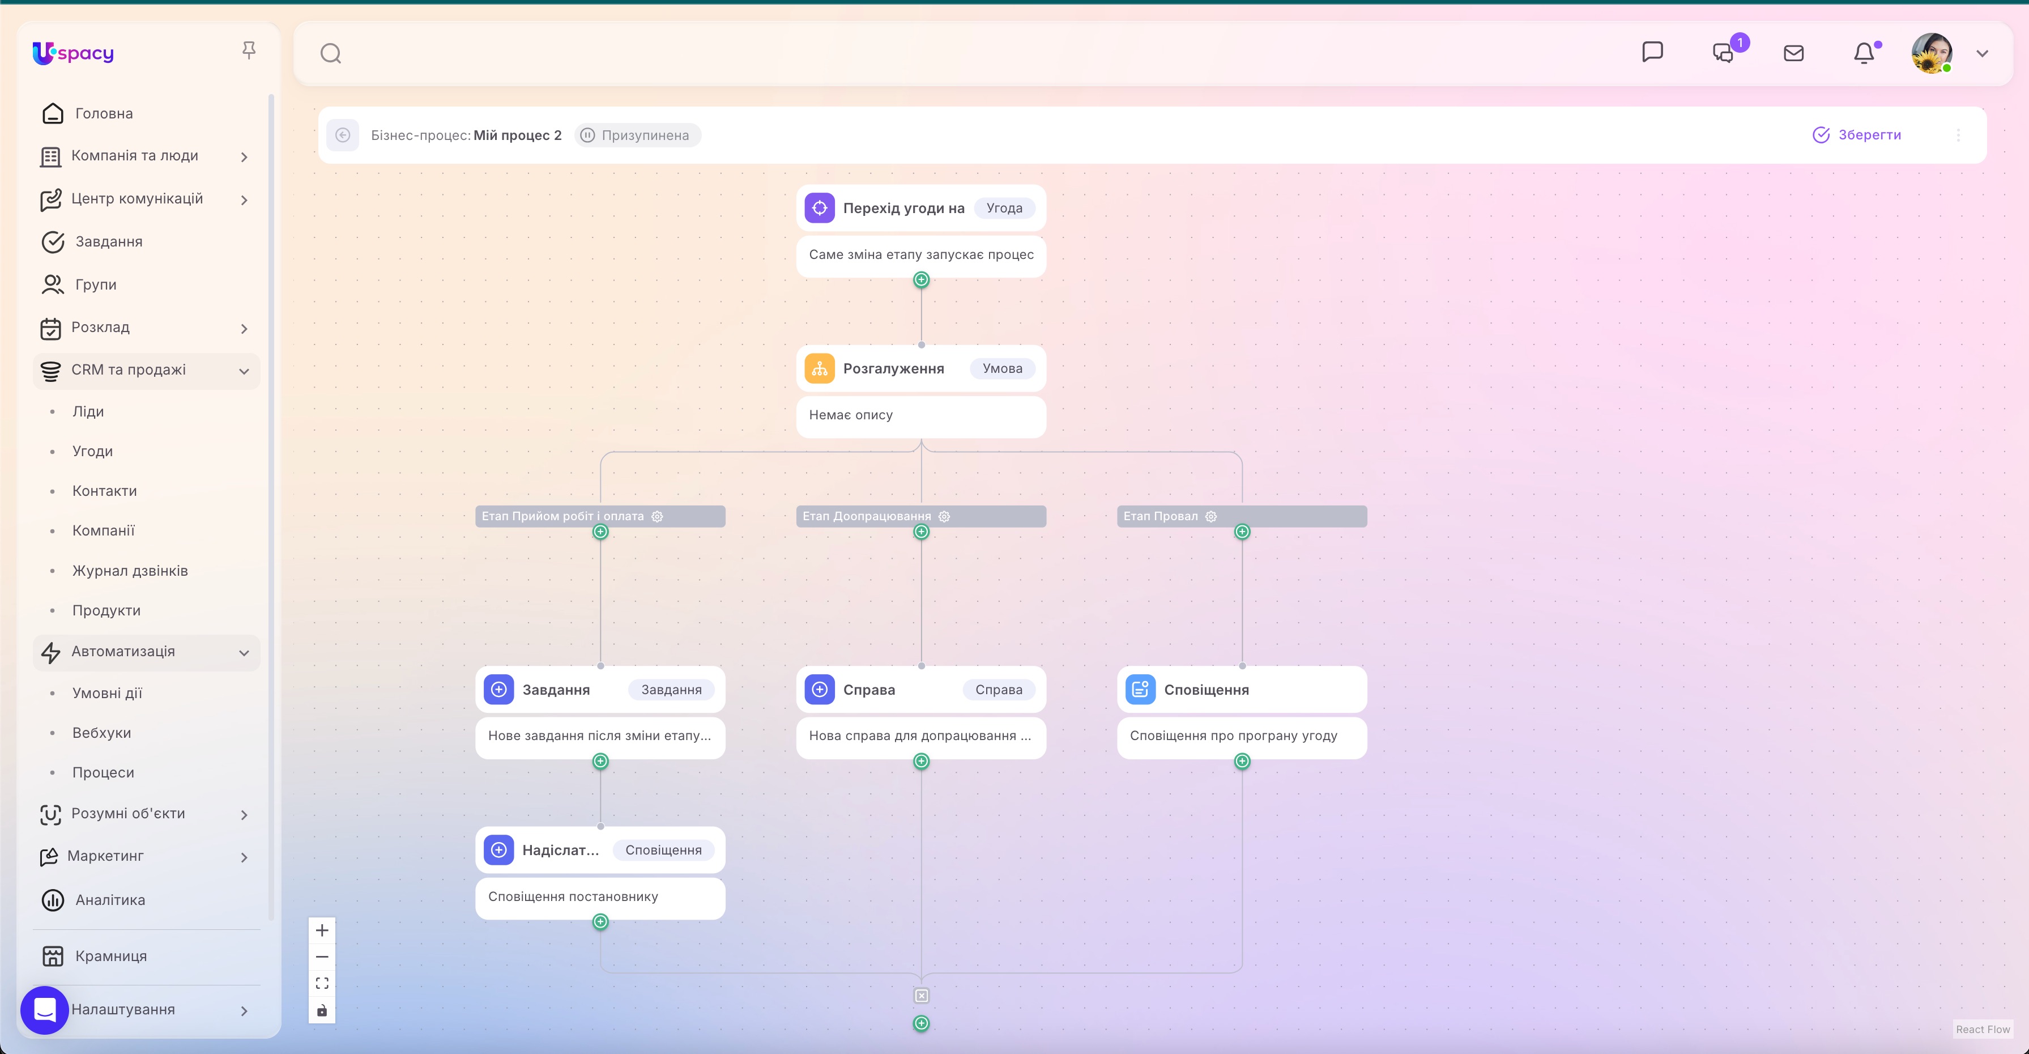Screen dimensions: 2029x1054
Task: Click the search magnifier icon
Action: (x=331, y=54)
